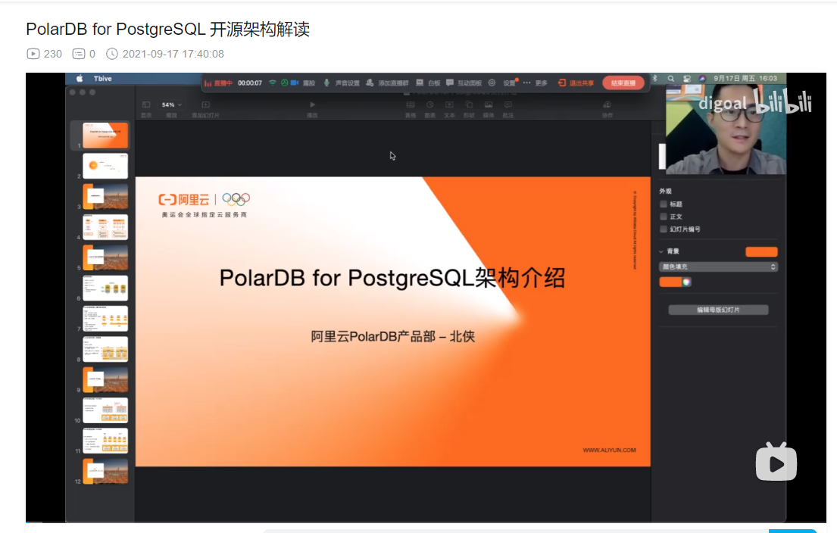This screenshot has height=533, width=837.
Task: Select slide 11 thumbnail in navigator
Action: coord(105,441)
